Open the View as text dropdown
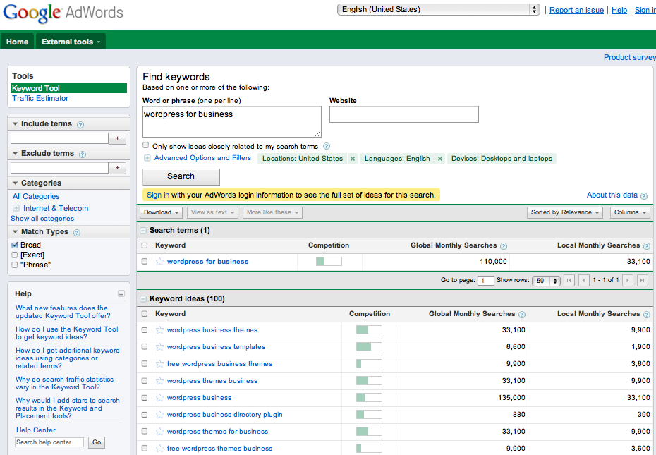This screenshot has width=656, height=455. point(212,212)
